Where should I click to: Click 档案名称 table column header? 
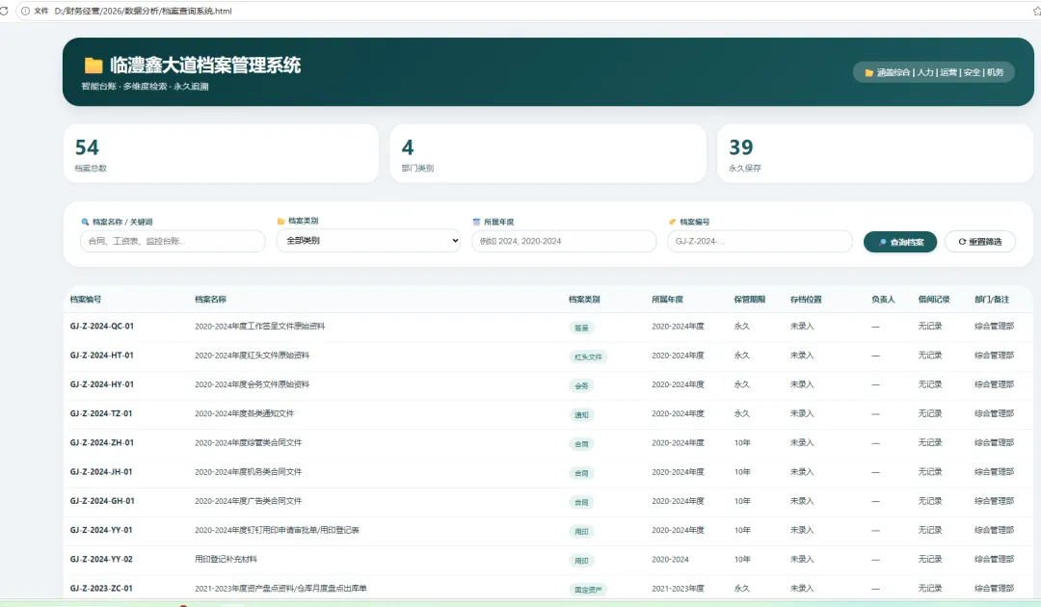click(x=210, y=300)
